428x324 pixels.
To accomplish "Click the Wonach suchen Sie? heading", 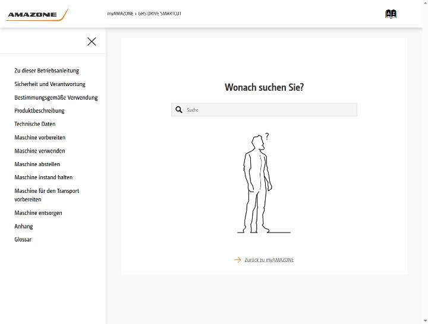I will [264, 87].
